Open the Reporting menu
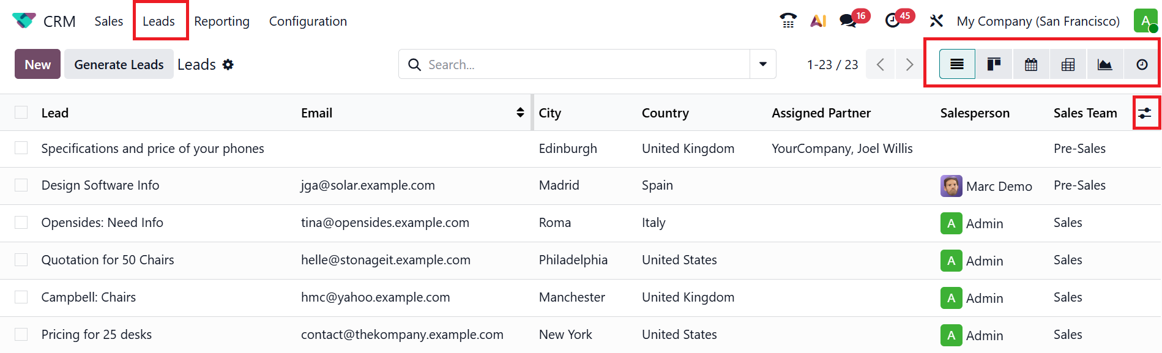 coord(222,21)
